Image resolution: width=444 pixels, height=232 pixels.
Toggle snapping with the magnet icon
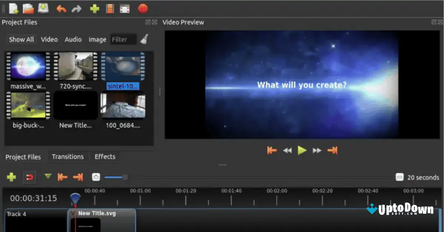29,177
